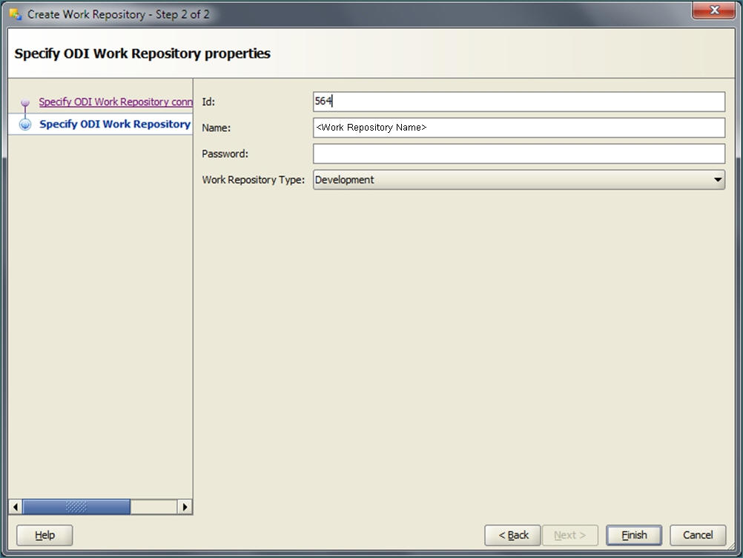Image resolution: width=743 pixels, height=558 pixels.
Task: Cancel the Create Work Repository wizard
Action: (698, 535)
